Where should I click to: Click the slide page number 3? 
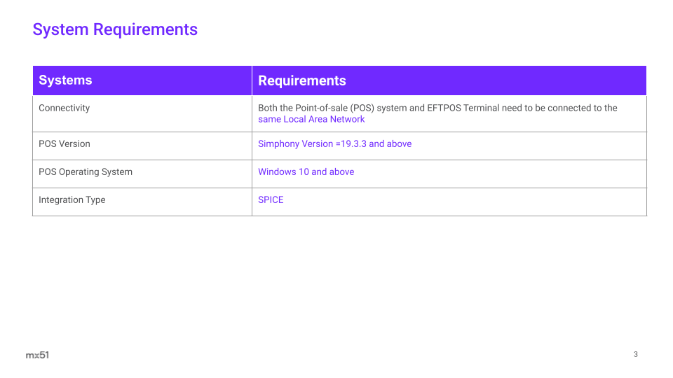tap(636, 354)
